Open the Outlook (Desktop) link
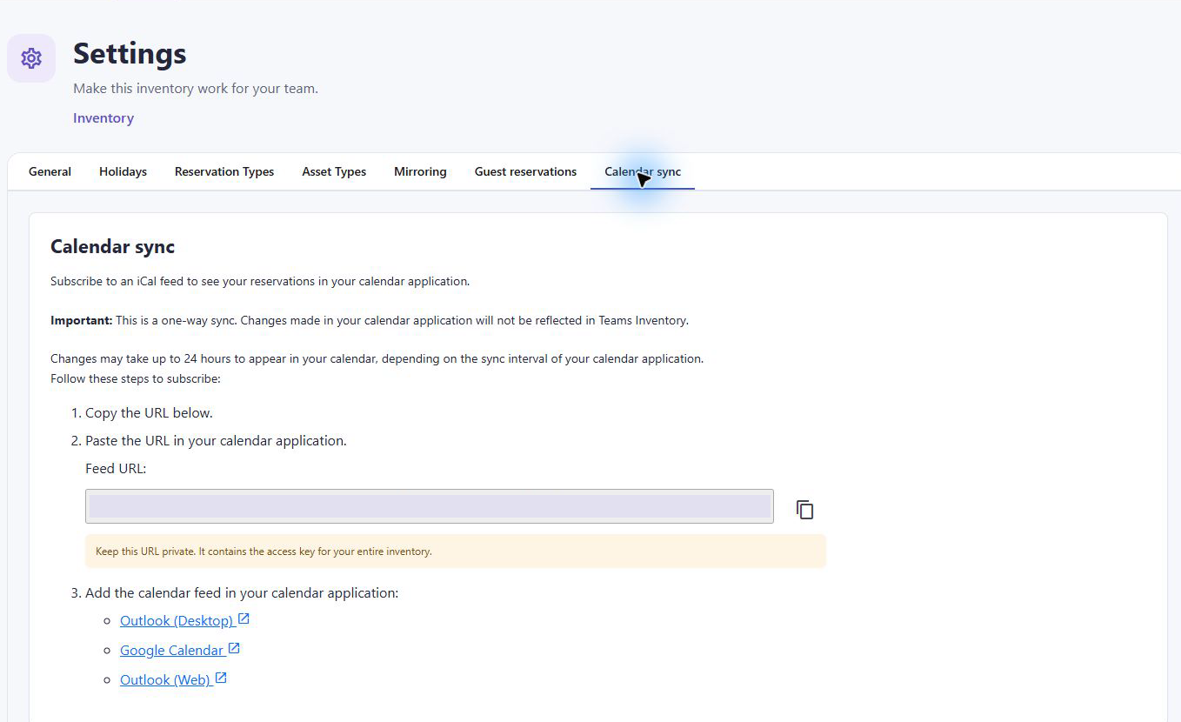The height and width of the screenshot is (722, 1181). tap(184, 620)
